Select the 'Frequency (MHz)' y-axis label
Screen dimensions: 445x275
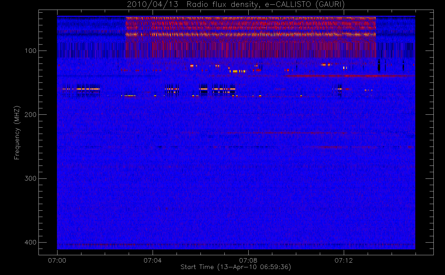click(x=17, y=133)
